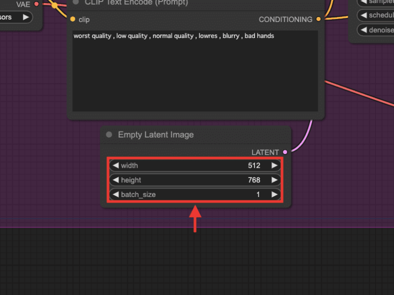Edit the negative prompt text box

click(x=195, y=71)
